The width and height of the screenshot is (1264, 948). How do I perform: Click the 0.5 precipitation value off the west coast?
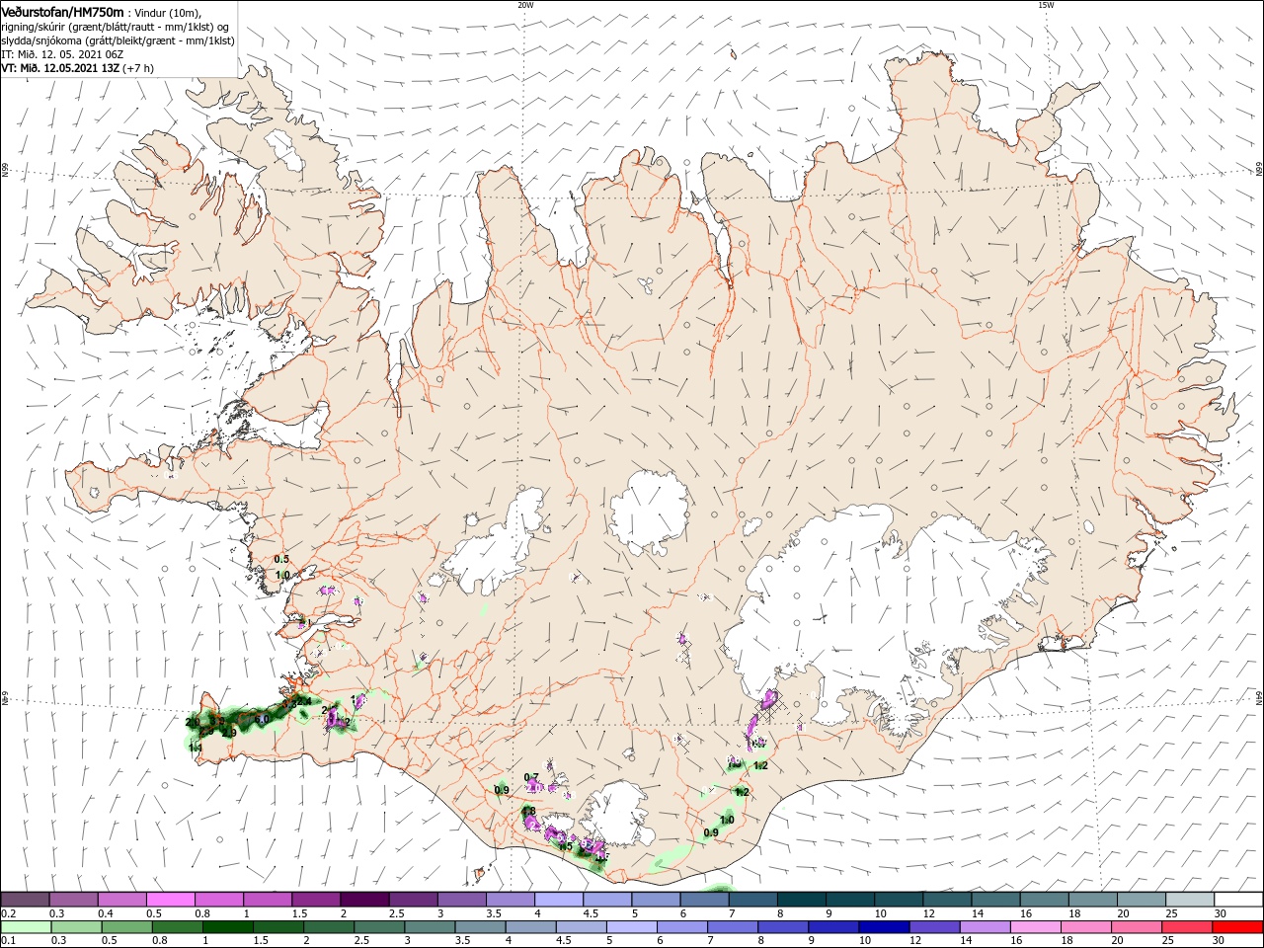(x=281, y=559)
